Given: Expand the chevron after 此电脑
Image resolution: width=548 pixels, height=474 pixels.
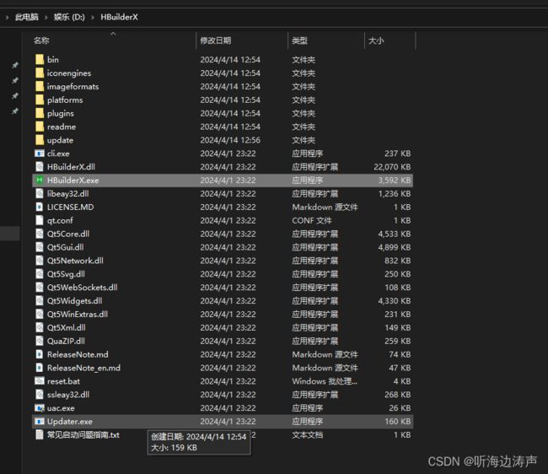Looking at the screenshot, I should coord(46,17).
